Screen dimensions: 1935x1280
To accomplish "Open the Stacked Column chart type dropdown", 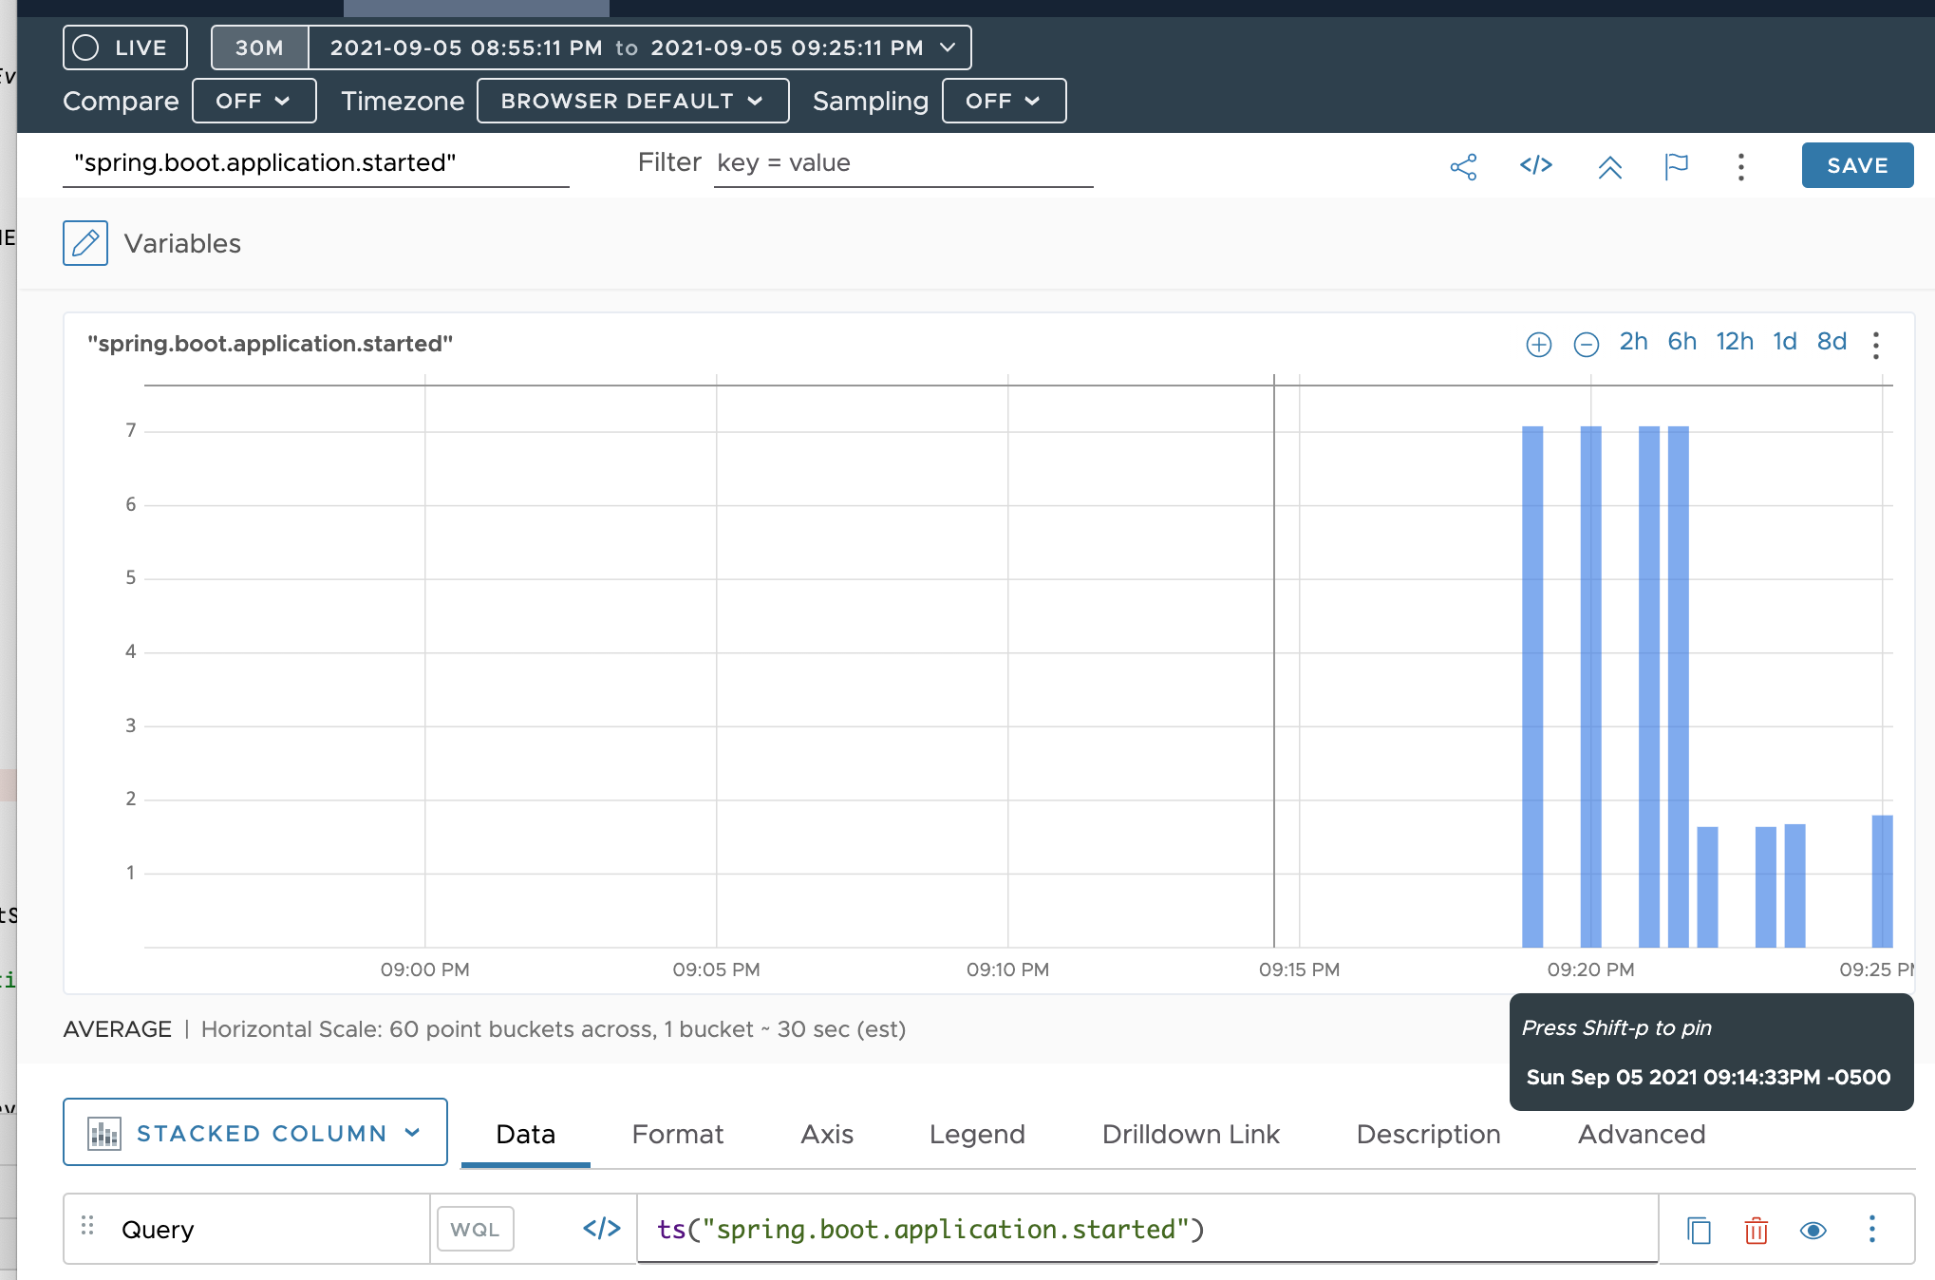I will pyautogui.click(x=254, y=1132).
